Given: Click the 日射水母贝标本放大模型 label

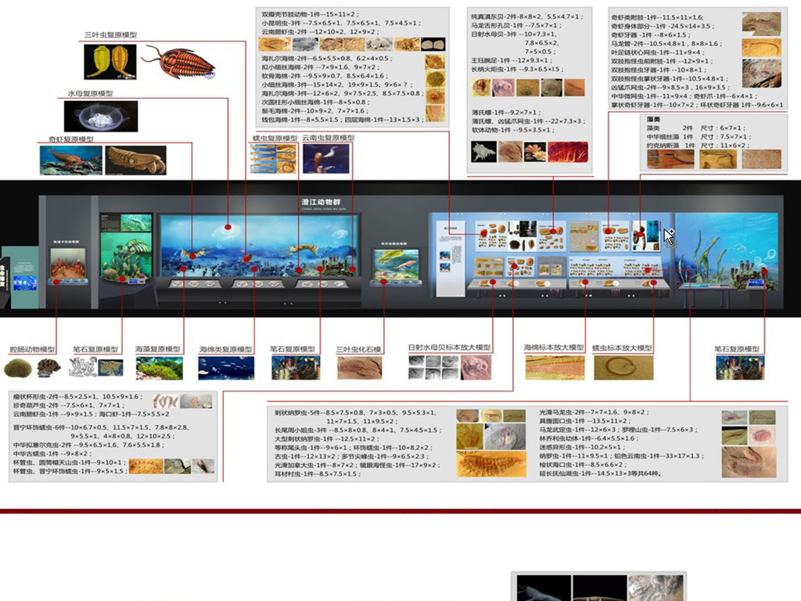Looking at the screenshot, I should click(x=449, y=347).
